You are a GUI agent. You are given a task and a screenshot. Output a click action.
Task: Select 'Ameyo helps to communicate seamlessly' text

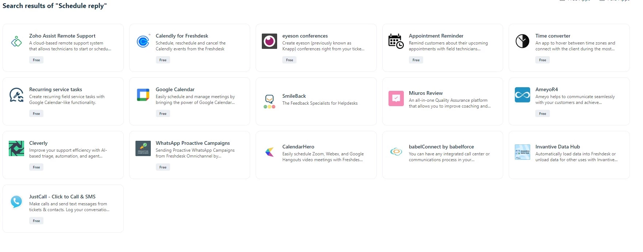click(x=575, y=97)
